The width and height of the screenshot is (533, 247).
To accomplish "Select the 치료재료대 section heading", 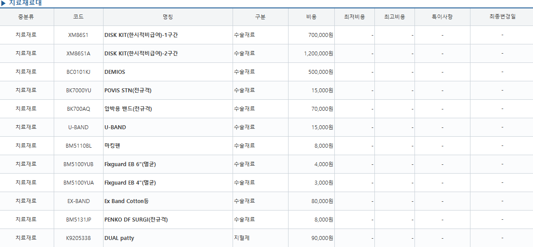I will [x=25, y=4].
